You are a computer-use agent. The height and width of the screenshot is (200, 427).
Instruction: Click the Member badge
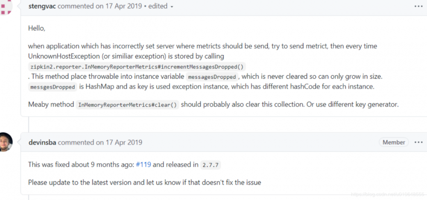pos(394,142)
